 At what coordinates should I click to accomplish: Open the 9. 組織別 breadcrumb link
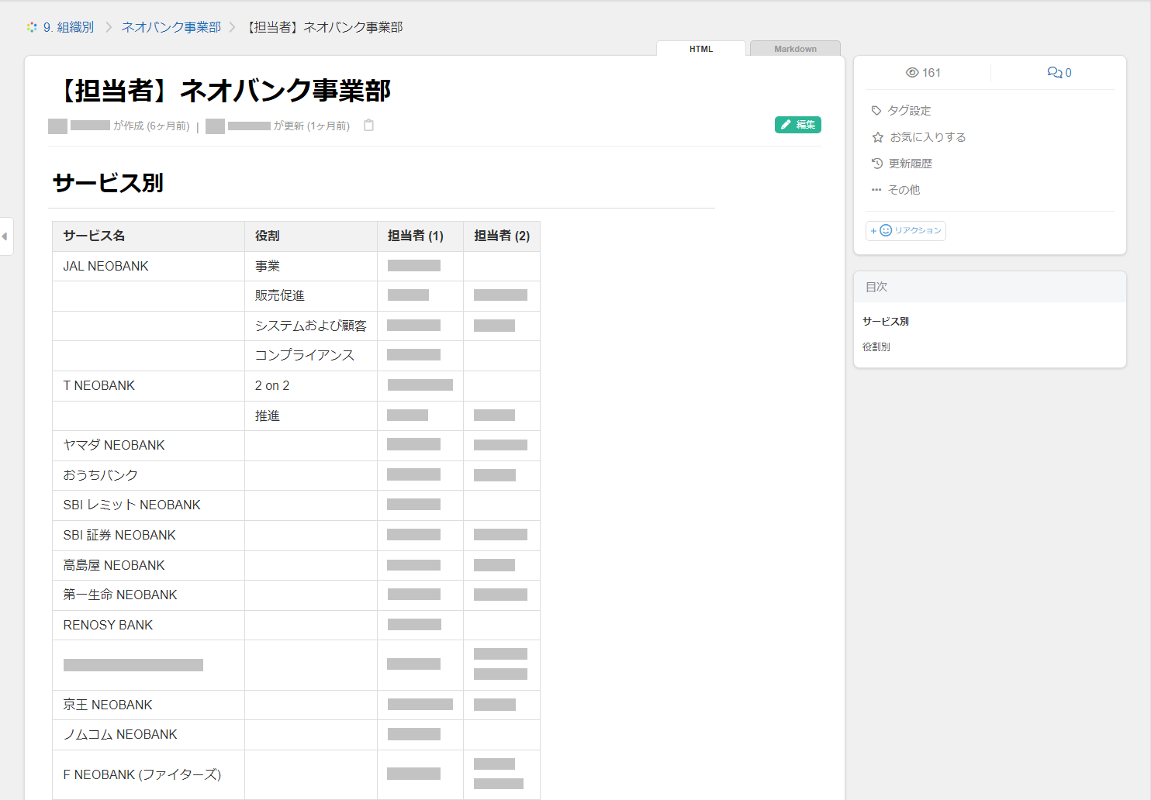tap(68, 27)
